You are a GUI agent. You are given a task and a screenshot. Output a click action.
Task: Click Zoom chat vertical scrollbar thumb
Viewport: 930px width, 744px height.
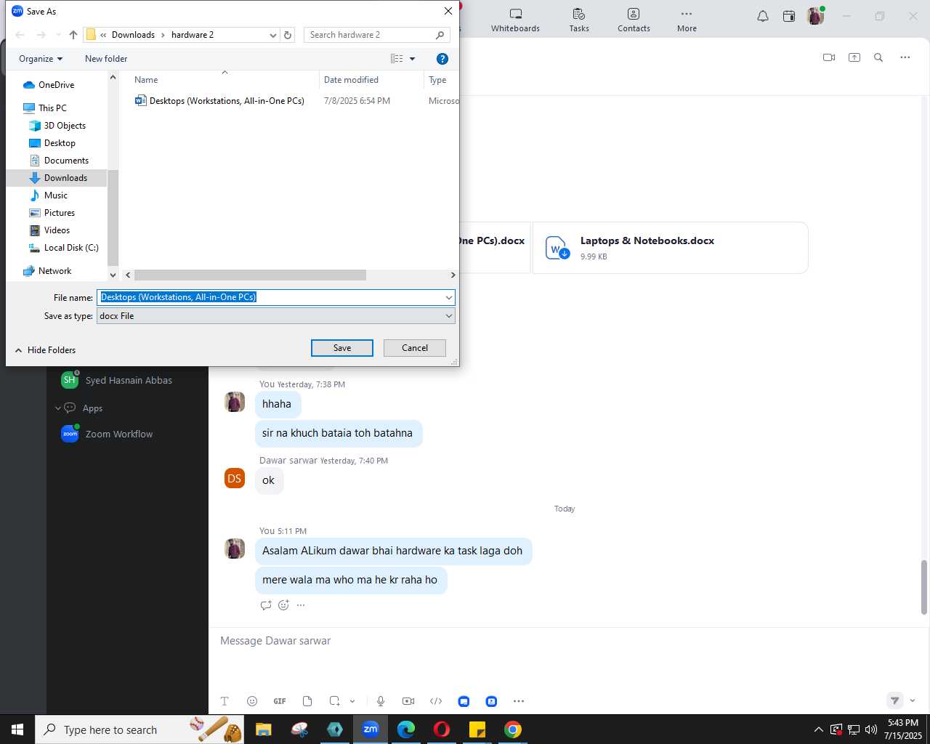[x=924, y=587]
